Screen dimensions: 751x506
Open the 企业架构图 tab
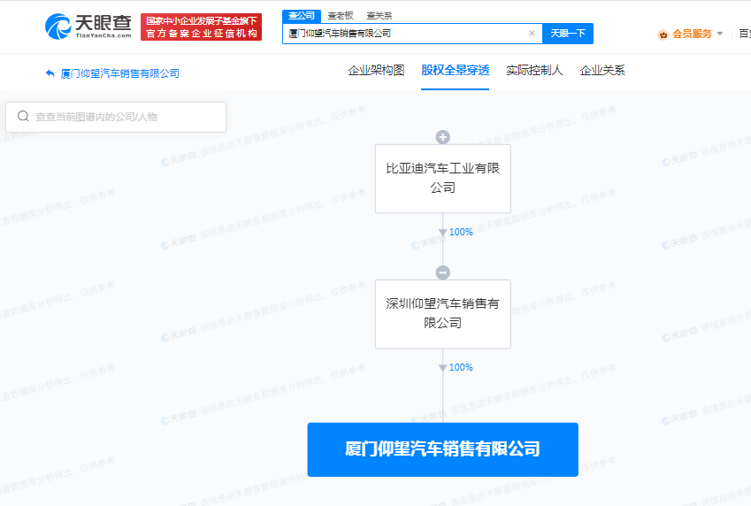[376, 71]
